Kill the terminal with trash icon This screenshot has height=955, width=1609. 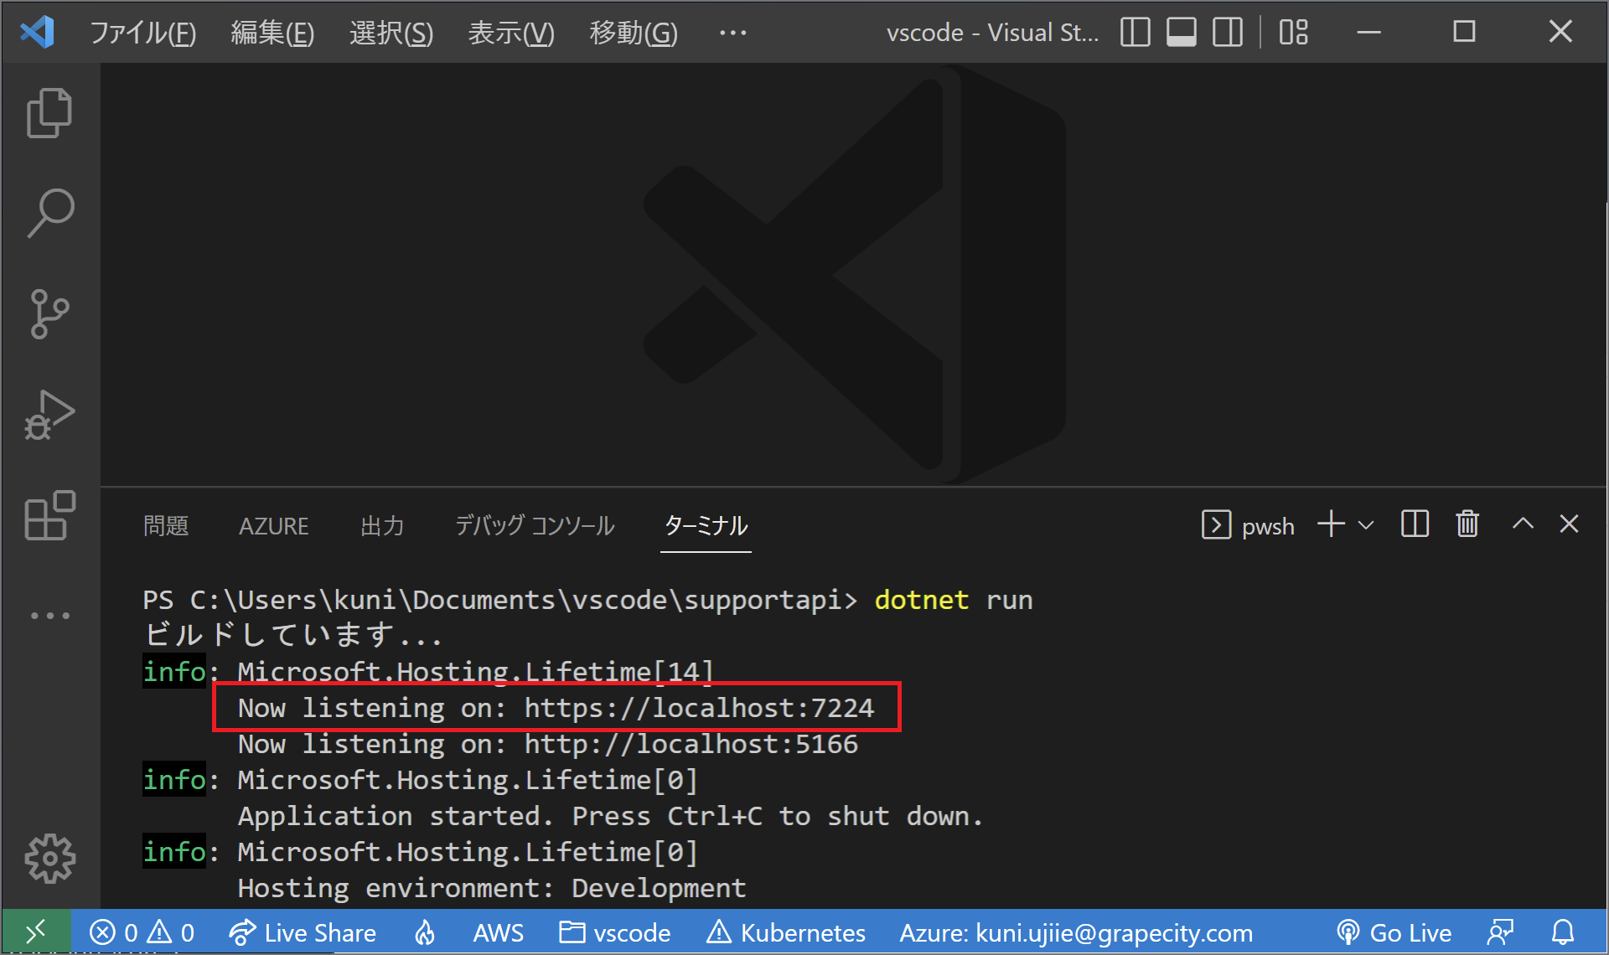click(x=1467, y=524)
